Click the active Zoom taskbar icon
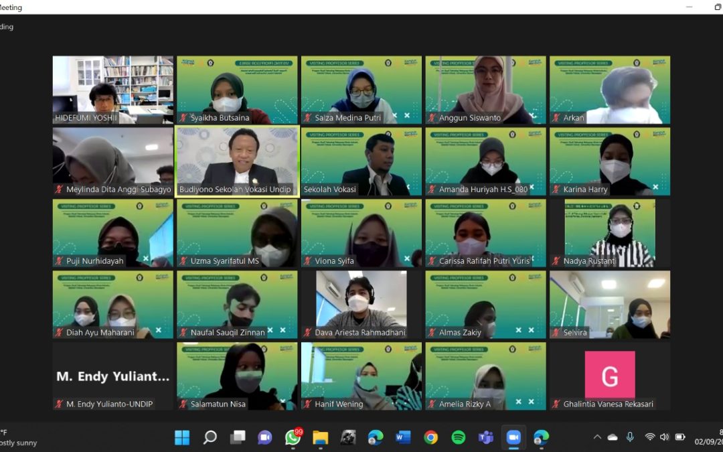723x452 pixels. pyautogui.click(x=513, y=437)
